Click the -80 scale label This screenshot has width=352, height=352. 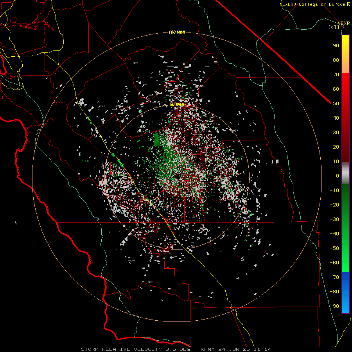[334, 292]
